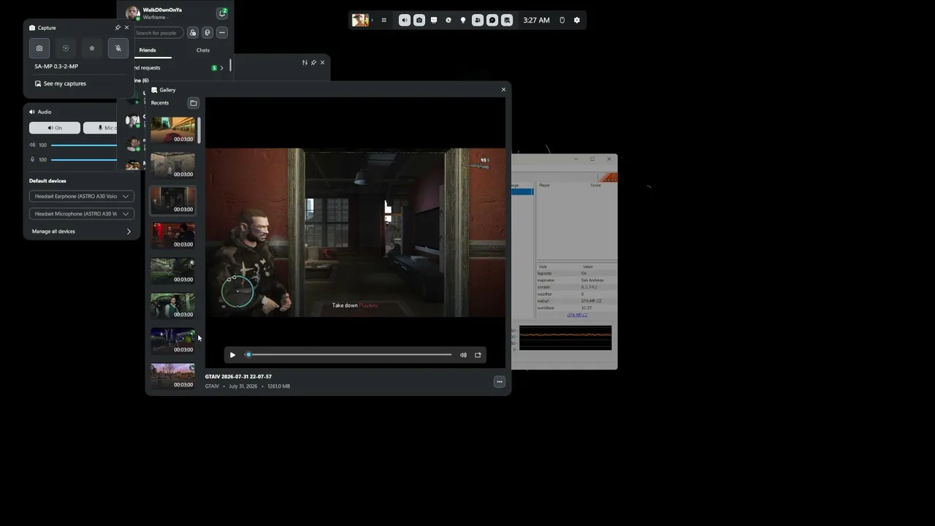This screenshot has height=526, width=935.
Task: Select the first Gallery clip with the road scene
Action: point(173,130)
